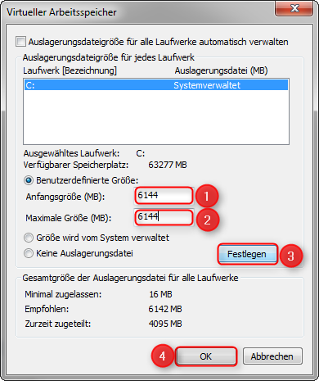Cancel with the Abbrechen button

[x=272, y=356]
